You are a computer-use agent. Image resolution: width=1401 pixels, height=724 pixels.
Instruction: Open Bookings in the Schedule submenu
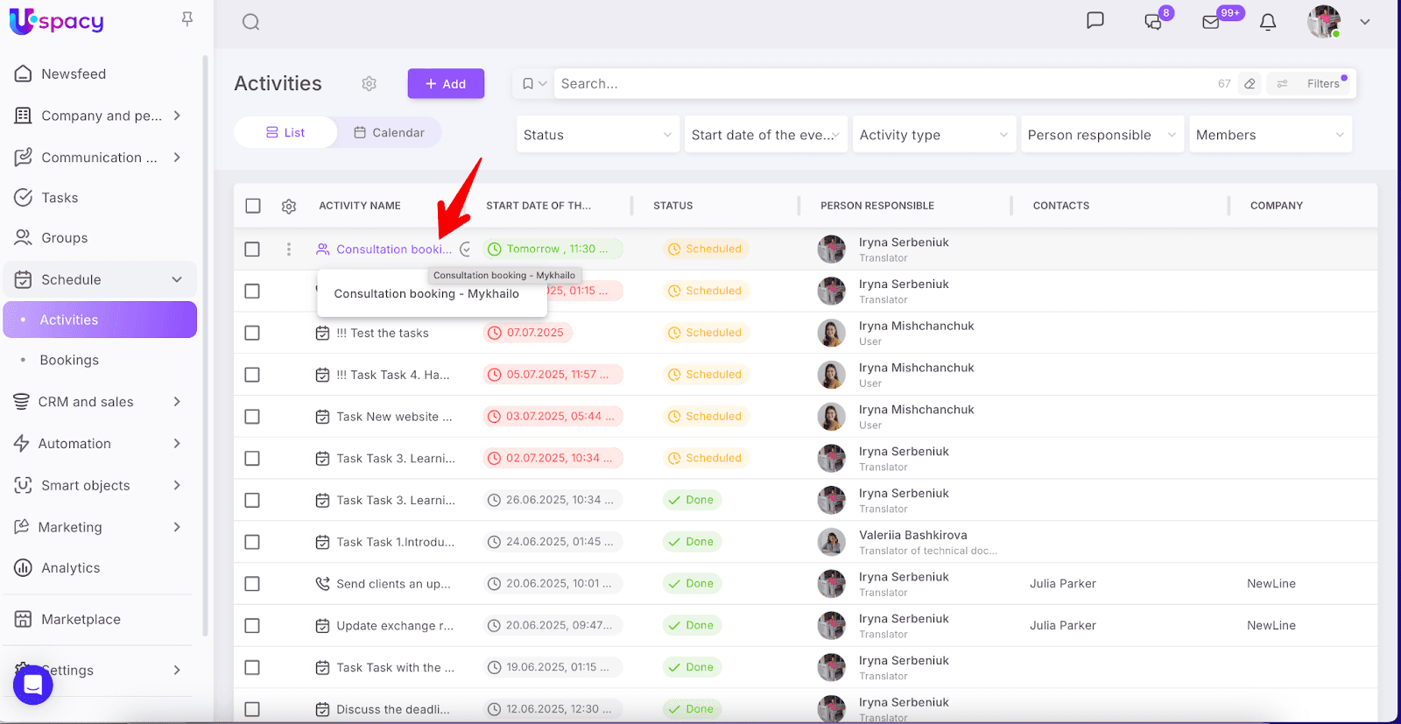[69, 360]
